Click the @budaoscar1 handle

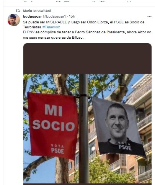[54, 16]
